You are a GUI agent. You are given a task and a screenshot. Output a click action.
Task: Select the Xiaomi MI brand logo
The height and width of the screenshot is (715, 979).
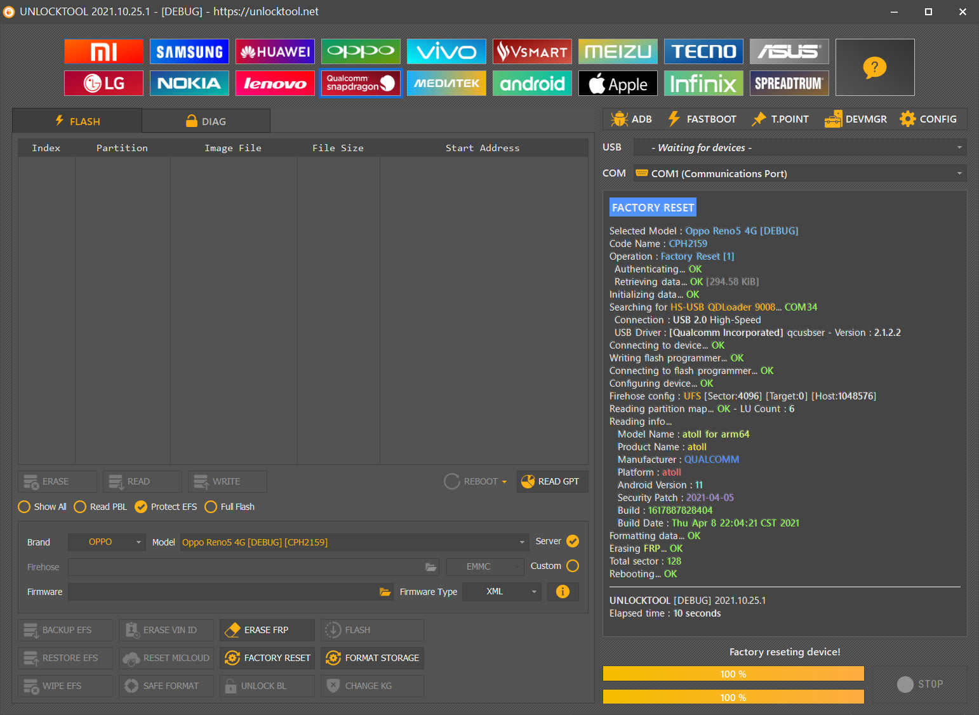(103, 51)
